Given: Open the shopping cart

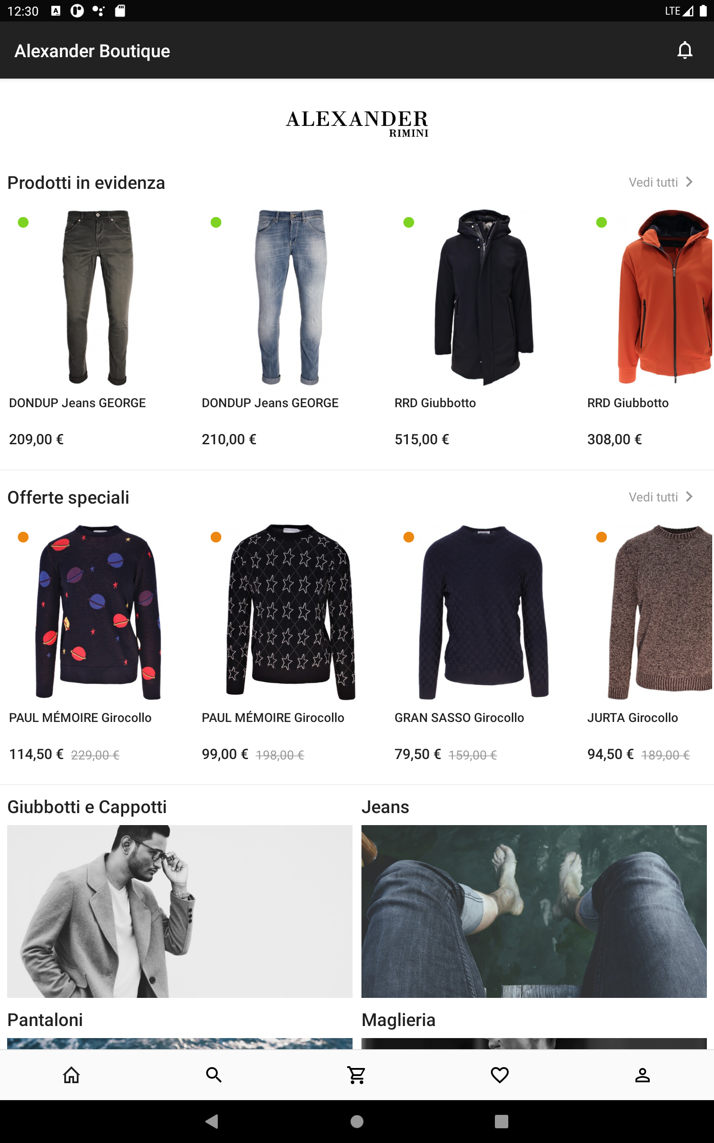Looking at the screenshot, I should coord(357,1075).
